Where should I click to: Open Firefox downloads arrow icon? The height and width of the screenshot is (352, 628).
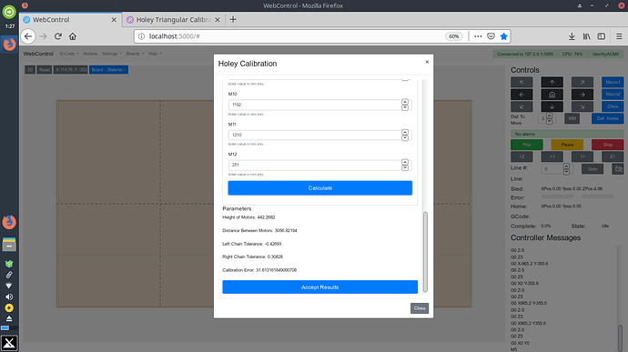pos(572,36)
